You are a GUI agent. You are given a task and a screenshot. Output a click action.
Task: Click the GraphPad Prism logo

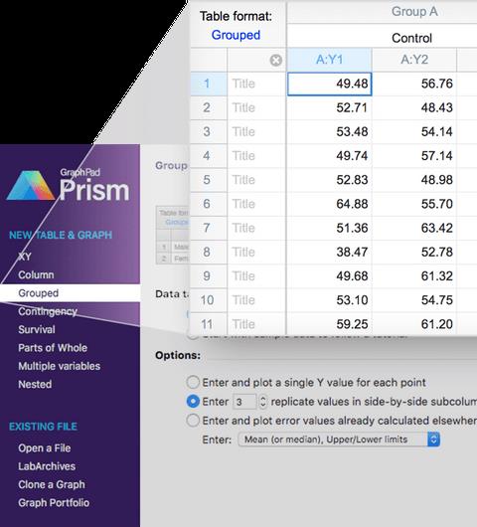click(69, 185)
